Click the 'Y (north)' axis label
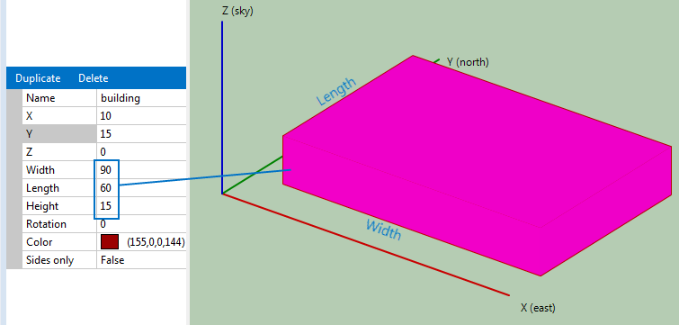This screenshot has width=679, height=325. 468,62
